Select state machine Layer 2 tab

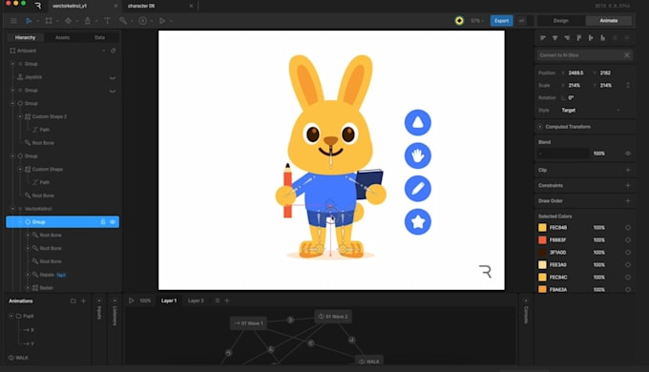pos(196,300)
